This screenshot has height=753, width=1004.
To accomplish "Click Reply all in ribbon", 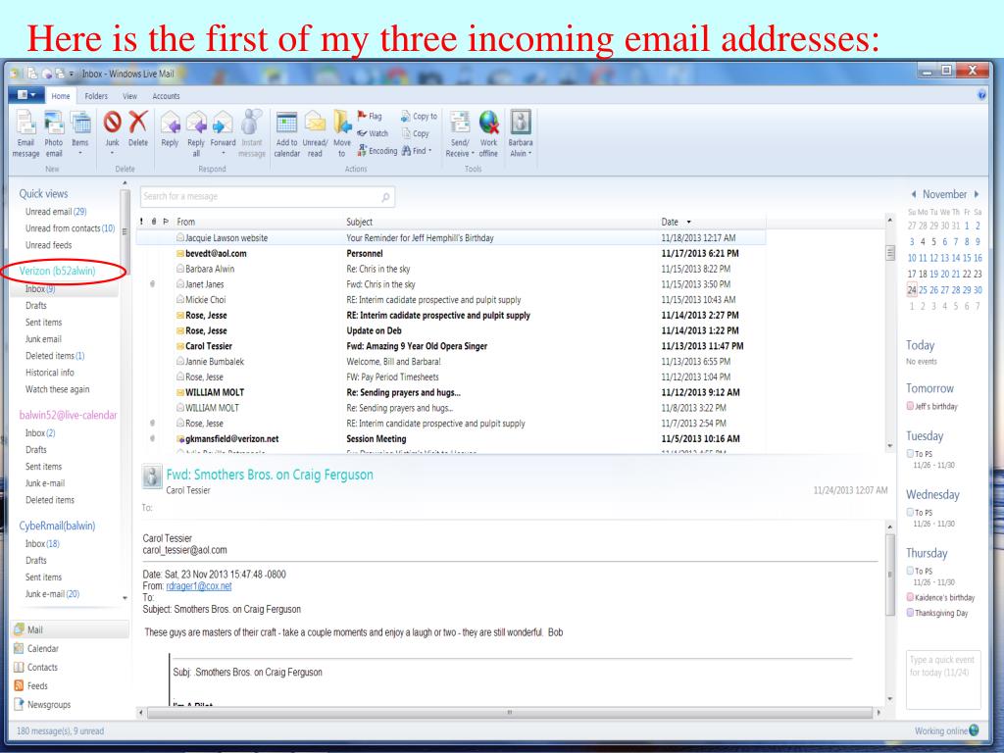I will point(196,133).
